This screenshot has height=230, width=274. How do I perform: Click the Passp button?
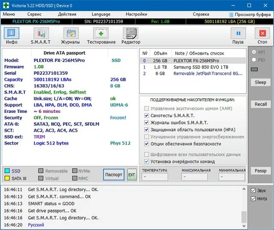[x=261, y=171]
